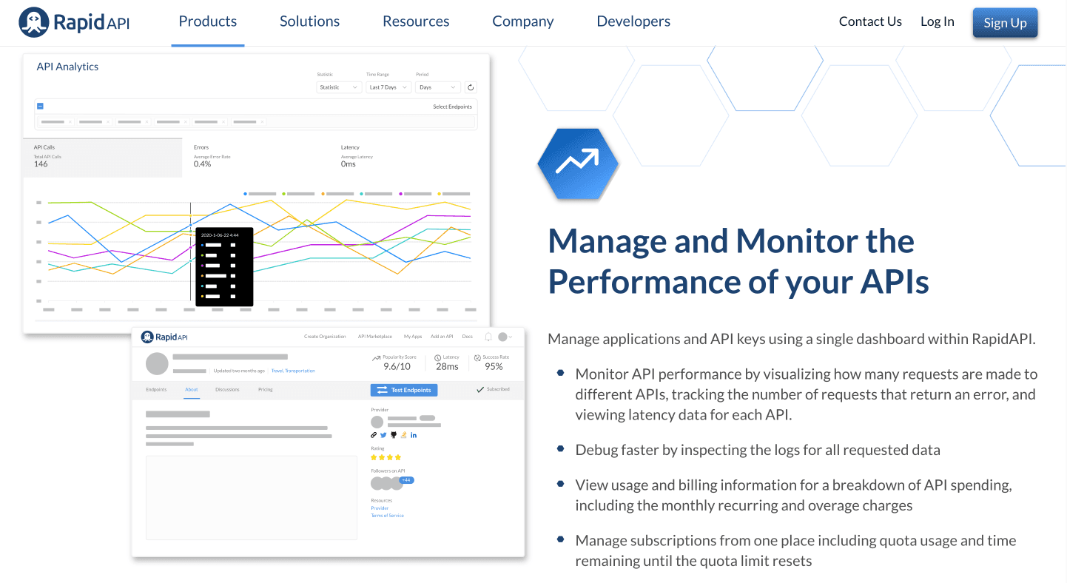
Task: Click Docs in the dashboard preview
Action: tap(468, 337)
